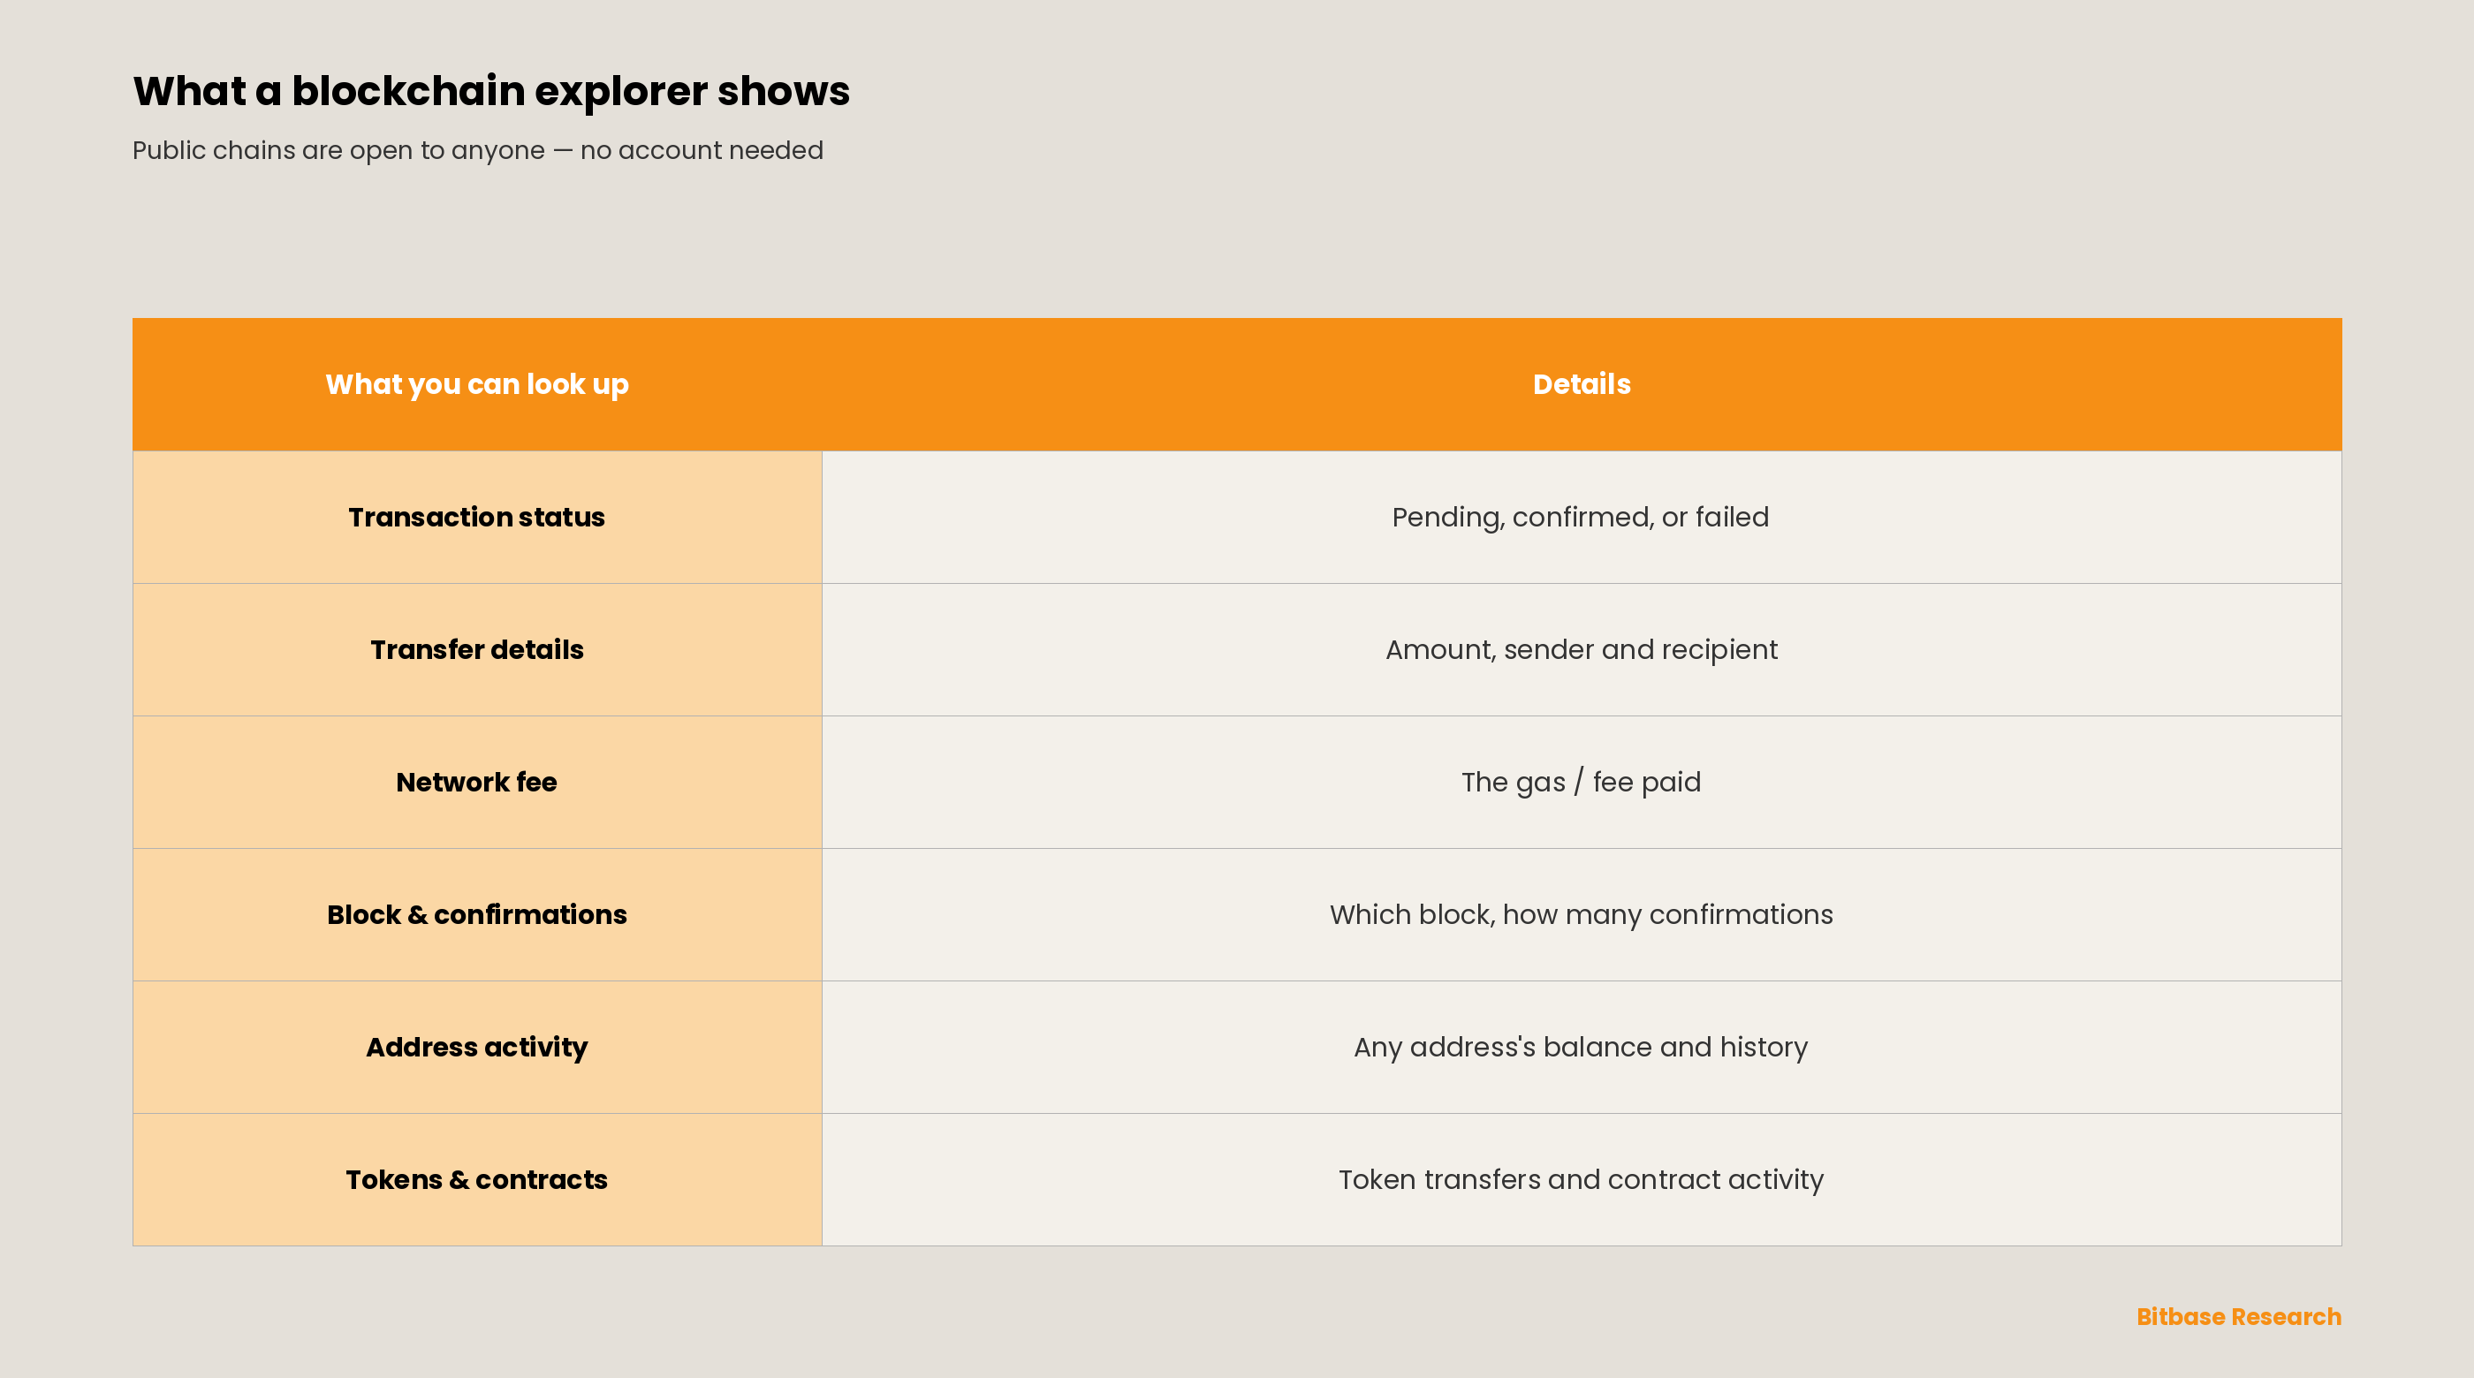Click the 'What you can look up' header
The height and width of the screenshot is (1378, 2474).
point(477,384)
